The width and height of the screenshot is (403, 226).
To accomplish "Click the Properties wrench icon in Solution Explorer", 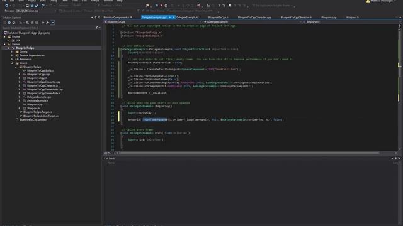I will (48, 23).
